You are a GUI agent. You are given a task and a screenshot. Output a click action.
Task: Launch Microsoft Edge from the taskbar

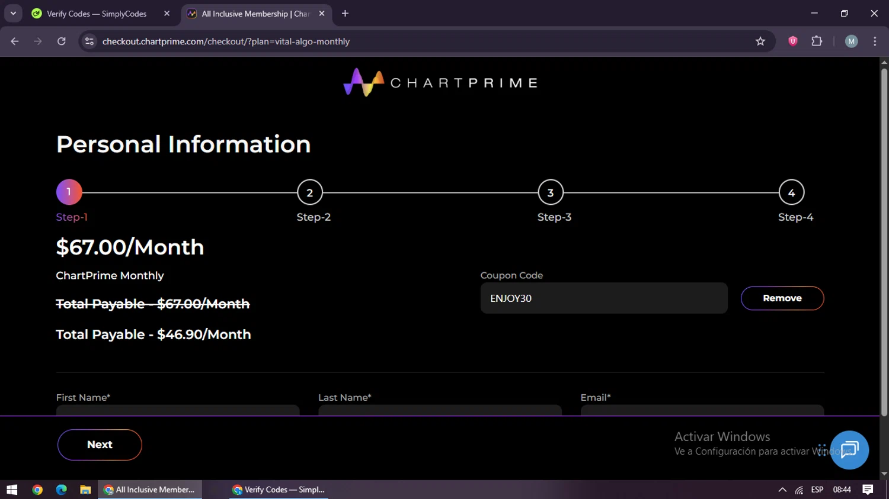click(x=62, y=490)
